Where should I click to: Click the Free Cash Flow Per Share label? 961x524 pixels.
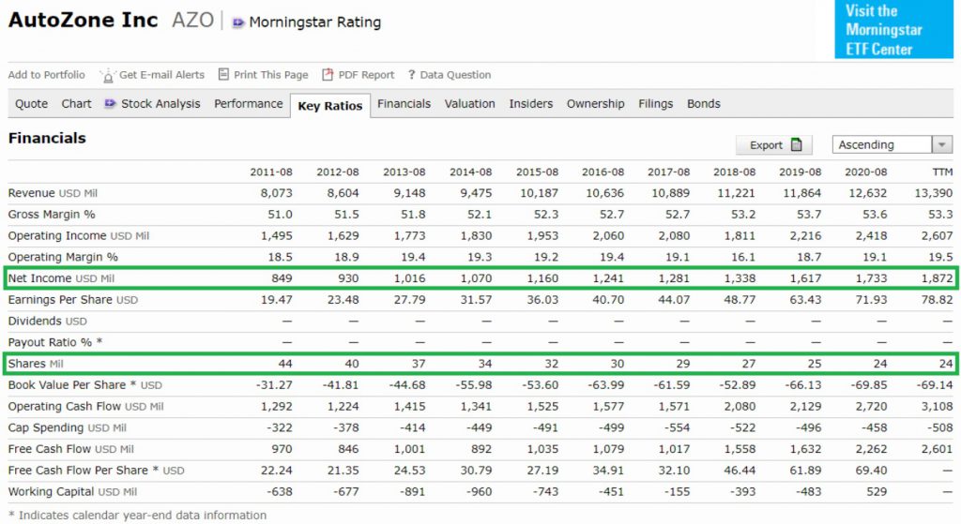point(97,471)
